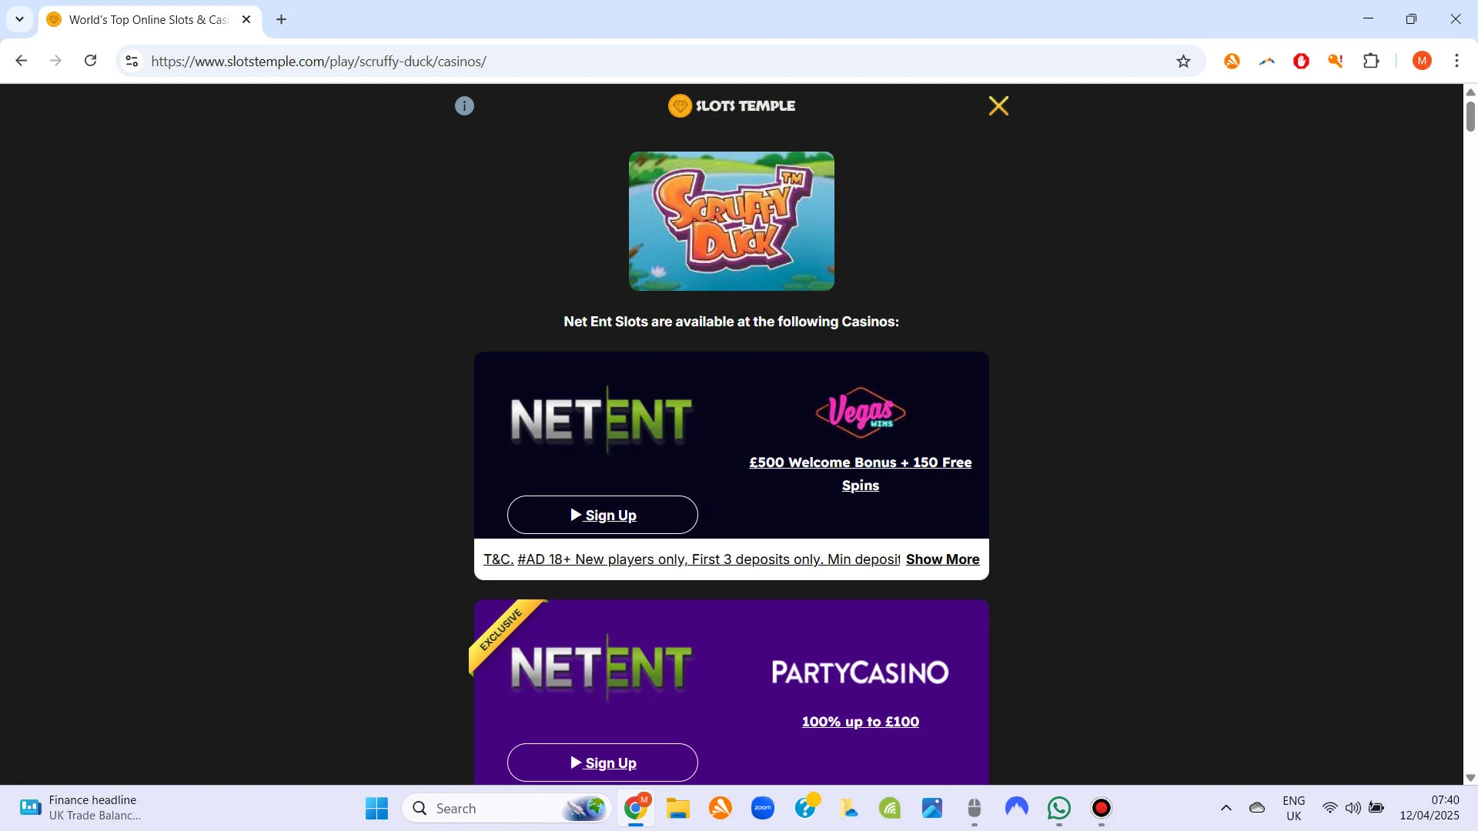Show hidden system tray icons
The image size is (1478, 831).
1226,808
